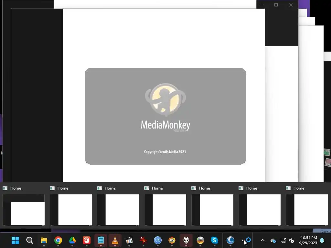Screen dimensions: 331x248
Task: Open notifications bell icon
Action: 322,240
